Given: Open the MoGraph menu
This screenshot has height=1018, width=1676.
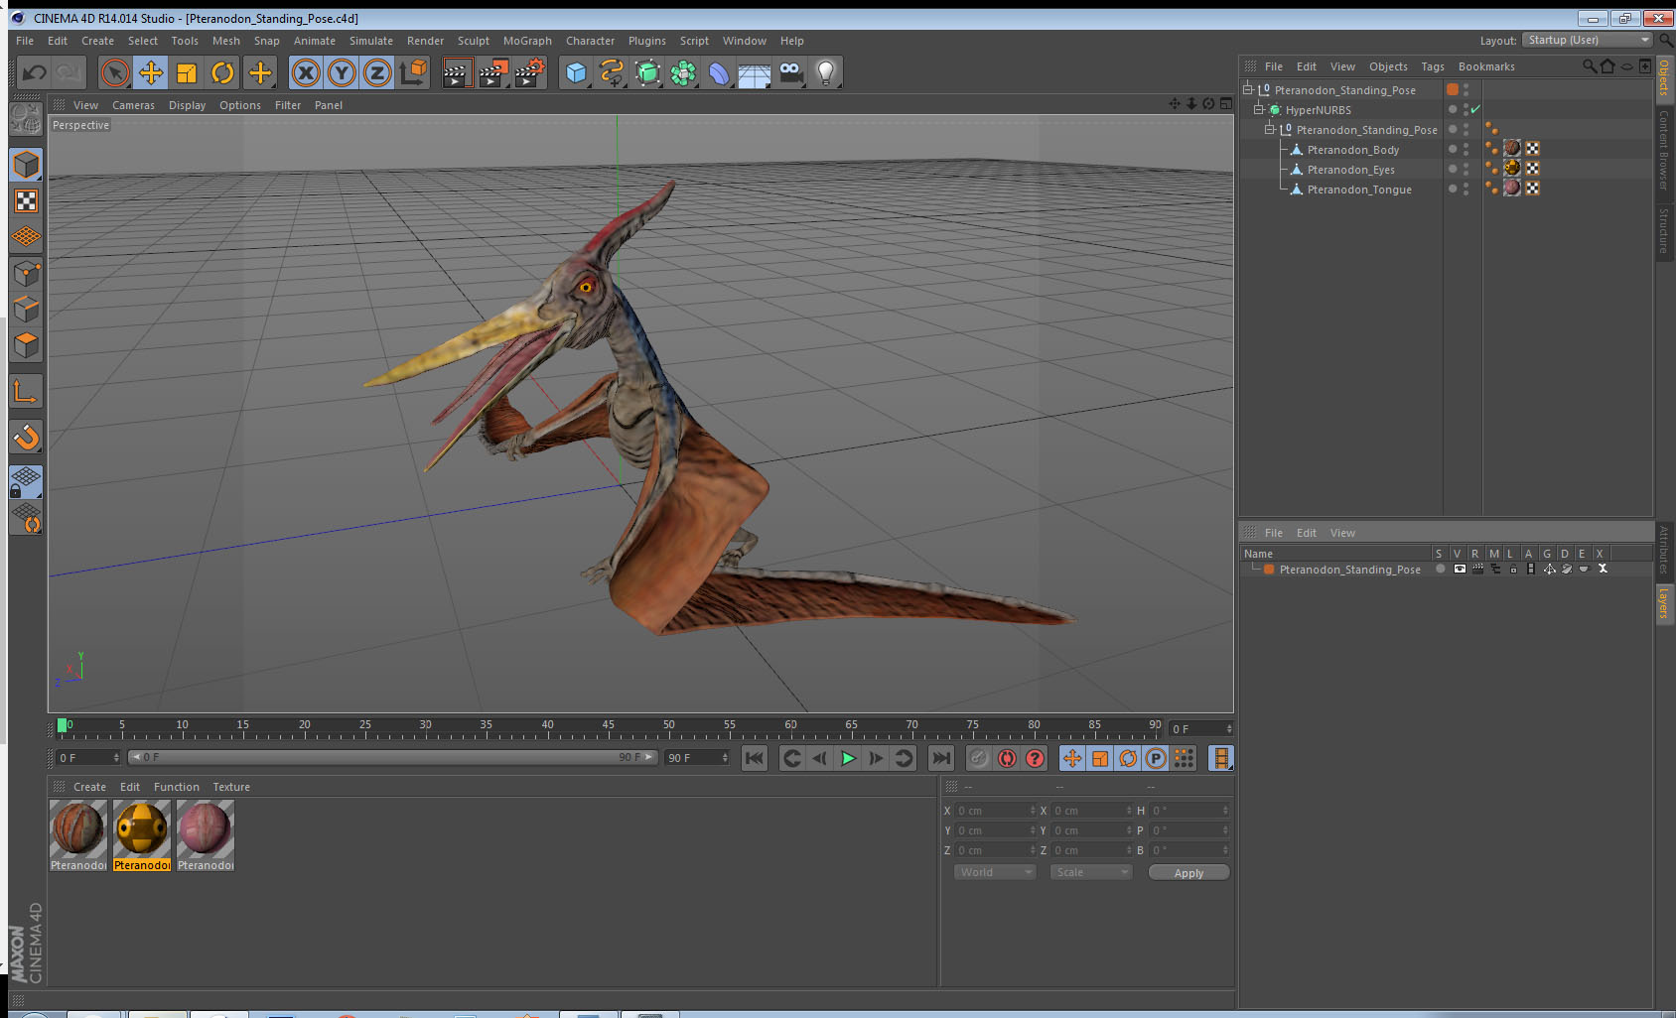Looking at the screenshot, I should [527, 41].
